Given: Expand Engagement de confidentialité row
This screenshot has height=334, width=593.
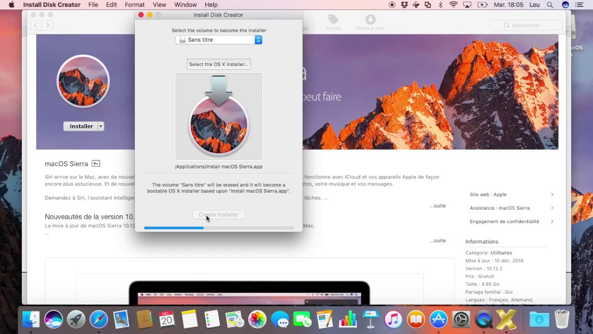Looking at the screenshot, I should [511, 221].
